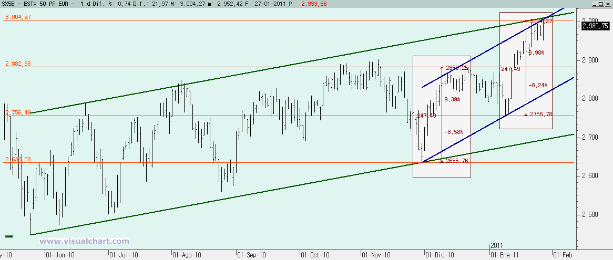Select the -8,24% measurement label

(x=538, y=85)
